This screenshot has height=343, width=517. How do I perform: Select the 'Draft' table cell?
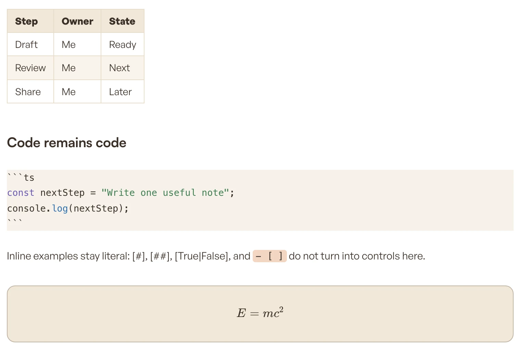pyautogui.click(x=30, y=45)
